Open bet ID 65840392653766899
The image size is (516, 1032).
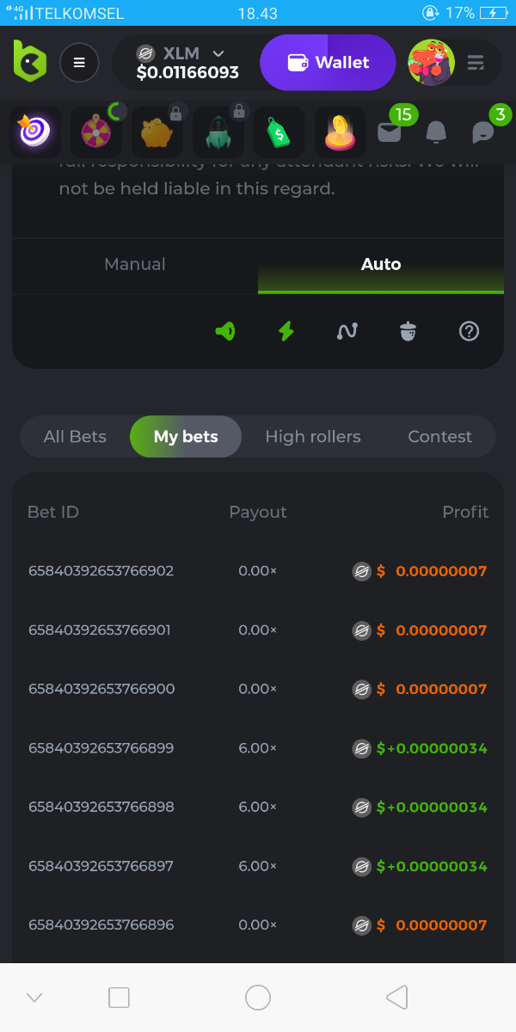click(101, 748)
